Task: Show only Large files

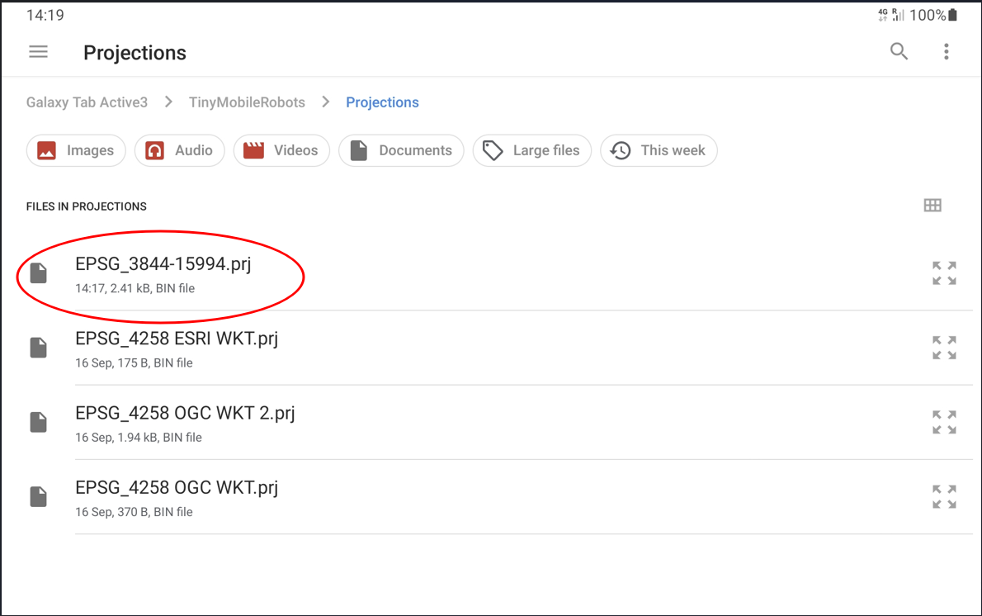Action: 531,150
